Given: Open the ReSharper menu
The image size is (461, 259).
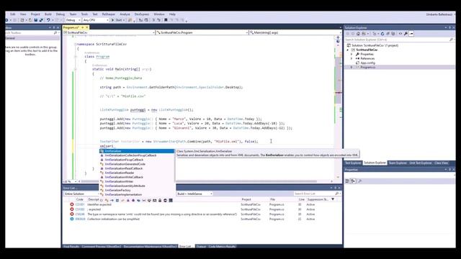Looking at the screenshot, I should pyautogui.click(x=109, y=14).
